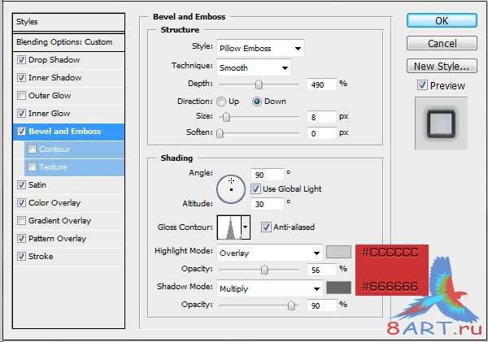Click the New Style... button
Viewport: 488px width, 342px height.
[x=441, y=67]
